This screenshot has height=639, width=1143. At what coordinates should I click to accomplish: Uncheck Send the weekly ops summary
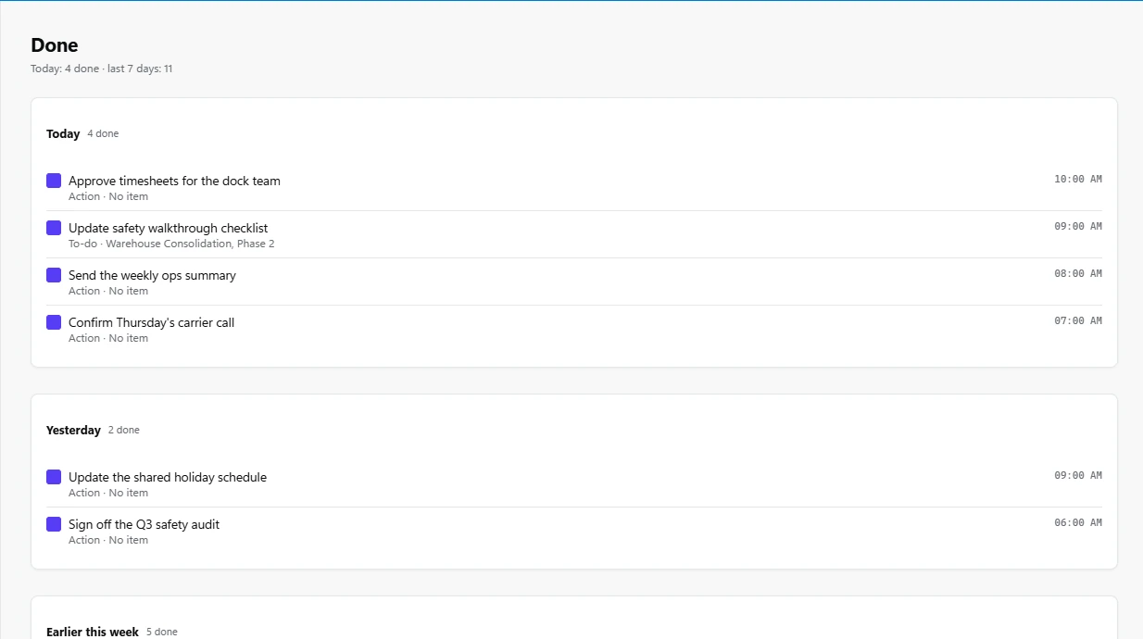coord(54,275)
